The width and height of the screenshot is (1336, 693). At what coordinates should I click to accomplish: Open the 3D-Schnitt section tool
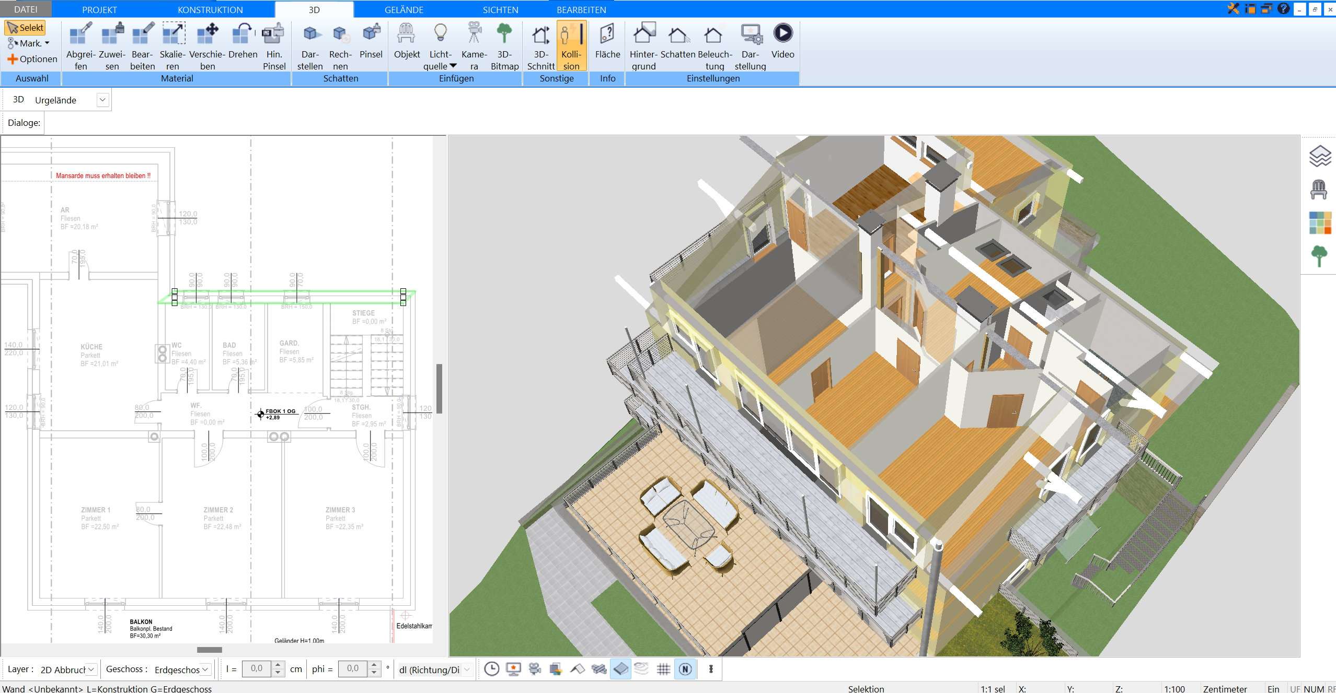(x=540, y=46)
